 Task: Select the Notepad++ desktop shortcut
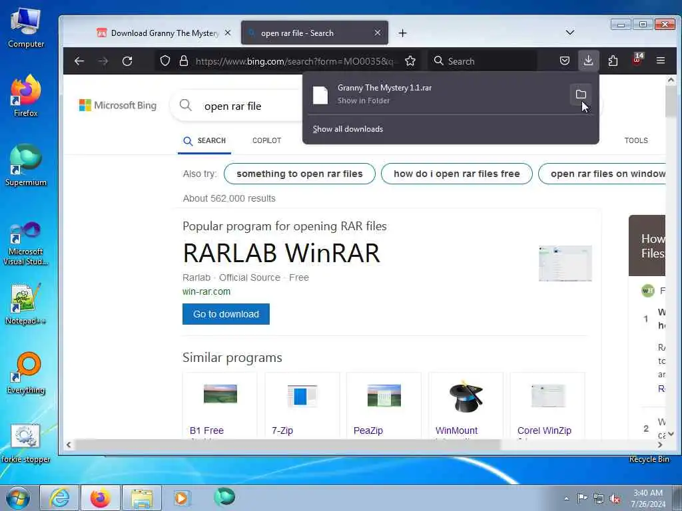26,304
